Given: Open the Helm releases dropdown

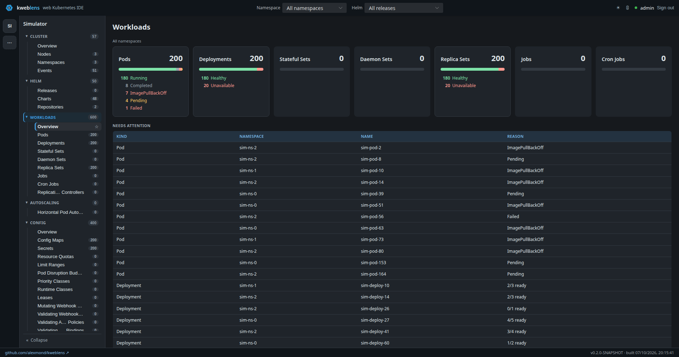Looking at the screenshot, I should tap(404, 8).
